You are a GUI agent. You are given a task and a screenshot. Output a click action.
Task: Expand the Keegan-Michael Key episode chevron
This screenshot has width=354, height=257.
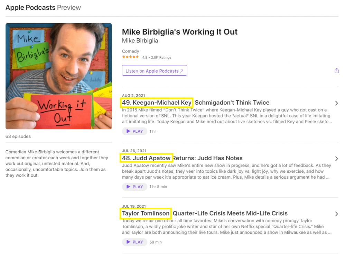coord(336,103)
